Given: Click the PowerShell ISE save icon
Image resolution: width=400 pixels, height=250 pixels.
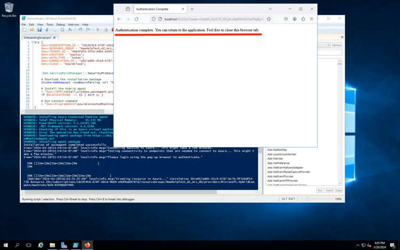Looking at the screenshot, I should tap(40, 30).
